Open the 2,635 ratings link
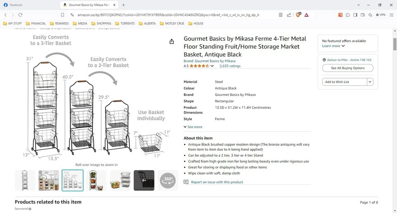Screen dimensions: 397x213 [x=230, y=66]
